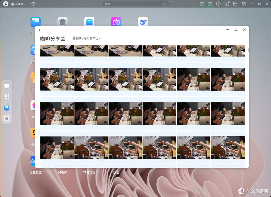Image resolution: width=271 pixels, height=197 pixels.
Task: Select fourth thumbnail in top row
Action: [x=159, y=51]
